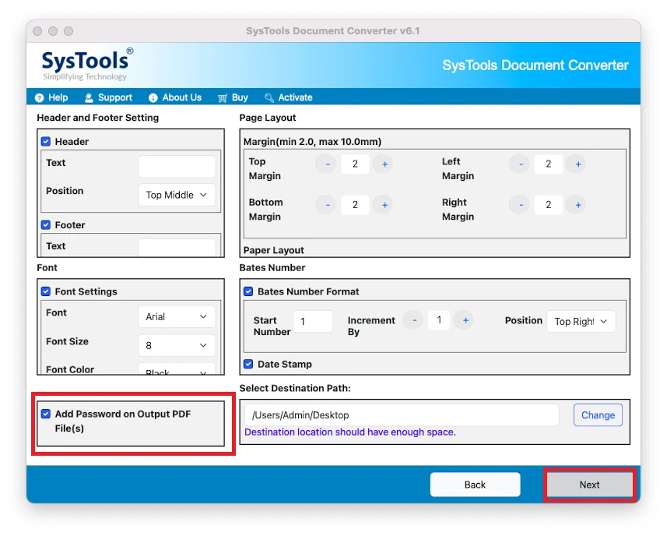Viewport: 667px width, 536px height.
Task: Uncheck Bates Number Format checkbox
Action: pos(248,291)
